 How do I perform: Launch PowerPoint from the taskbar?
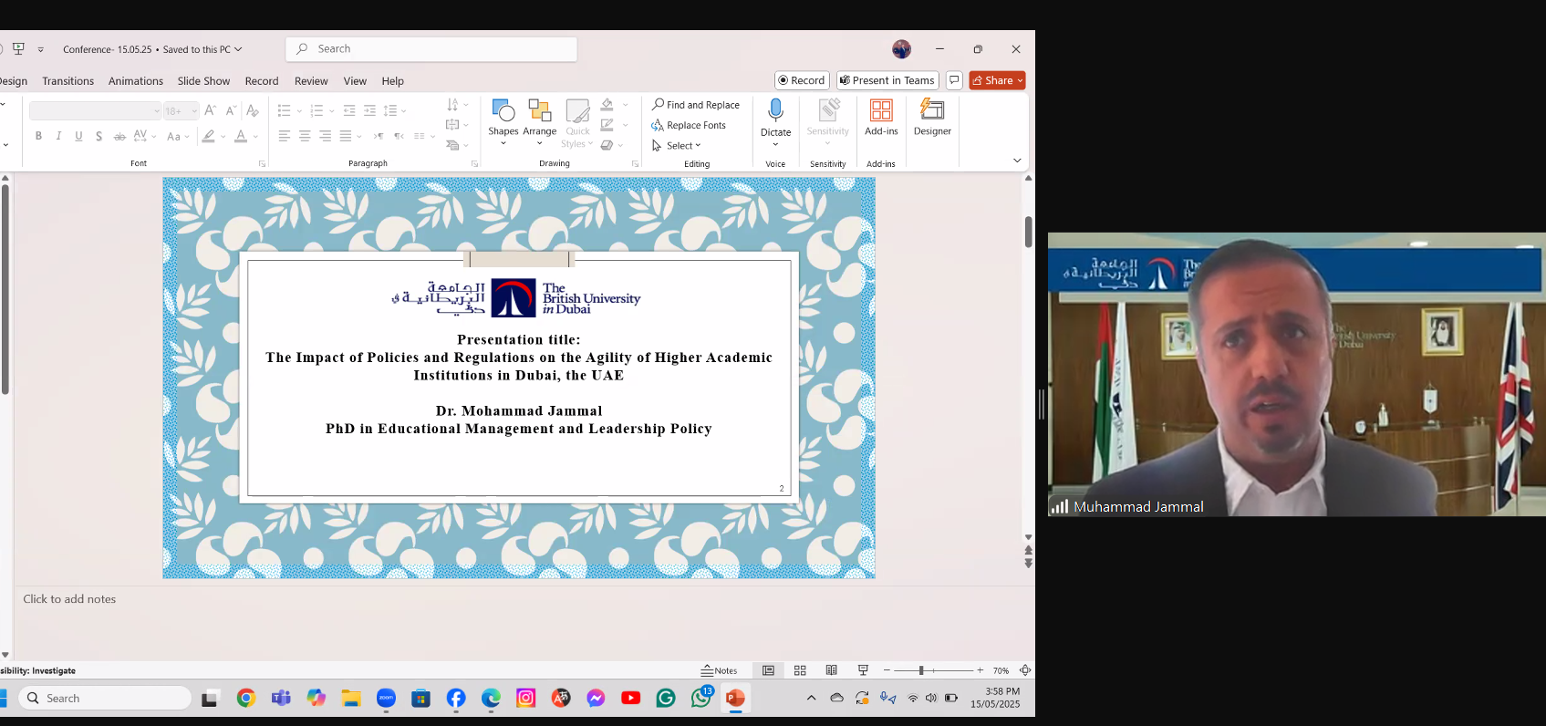point(735,698)
